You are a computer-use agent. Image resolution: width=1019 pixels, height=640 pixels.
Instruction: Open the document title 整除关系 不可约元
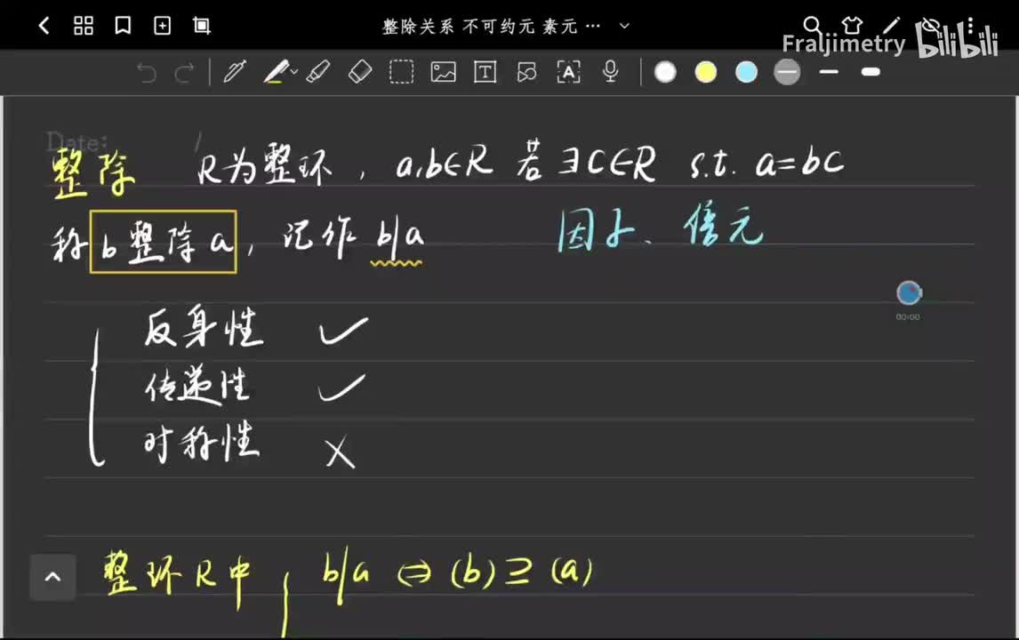coord(492,26)
